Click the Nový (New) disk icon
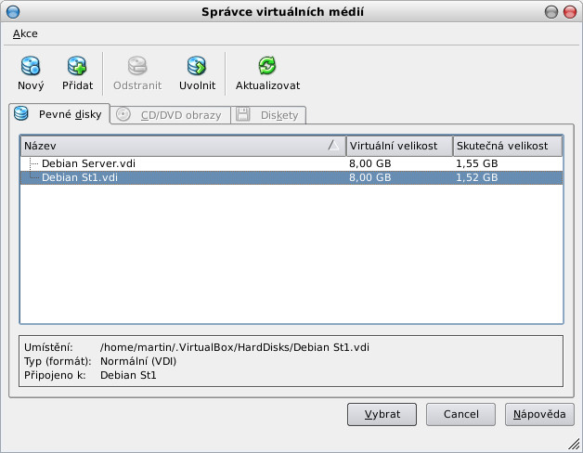Image resolution: width=583 pixels, height=453 pixels. click(31, 66)
